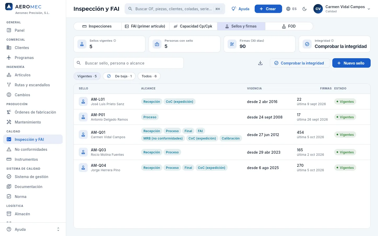
Task: Click the Comprobar la integridad toolbar button
Action: coord(300,63)
